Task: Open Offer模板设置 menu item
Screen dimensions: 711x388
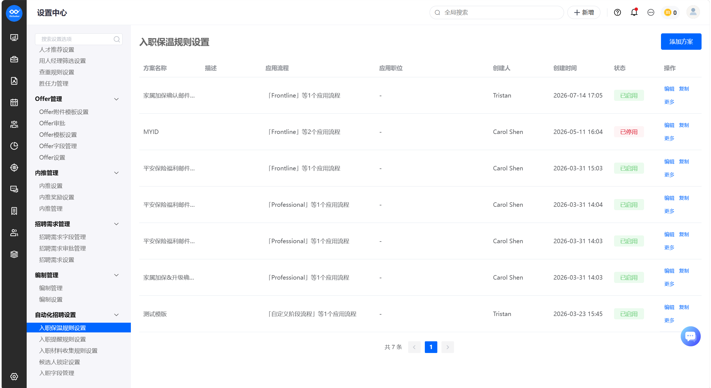Action: [x=58, y=135]
